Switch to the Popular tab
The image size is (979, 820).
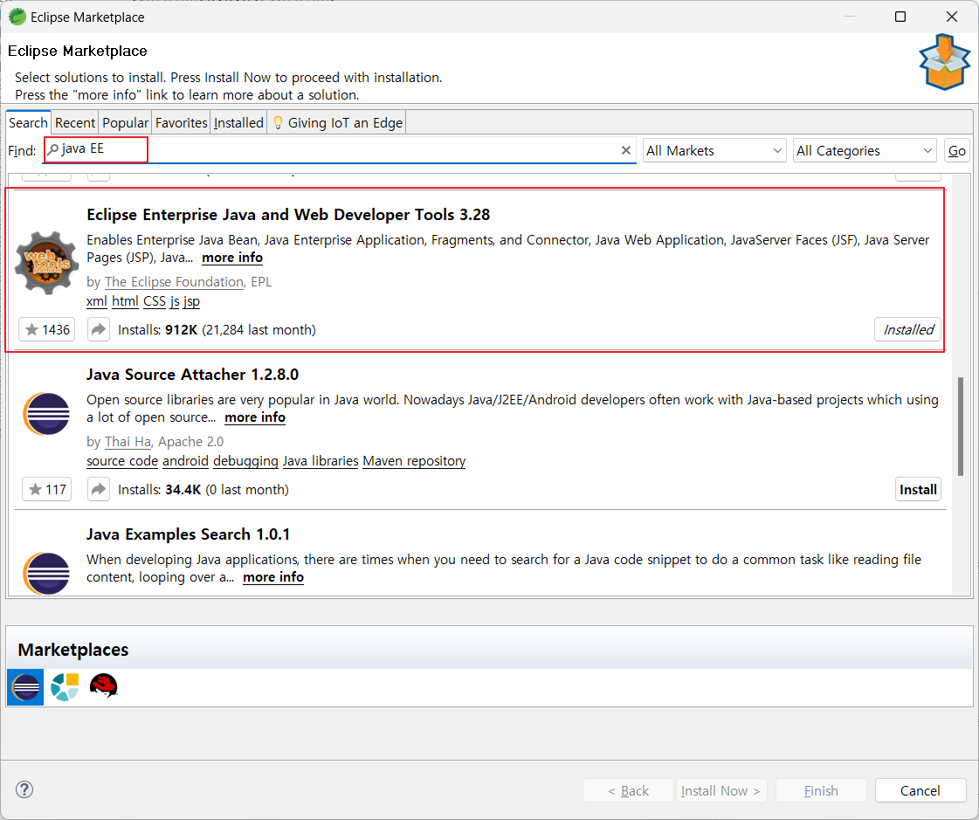click(126, 123)
